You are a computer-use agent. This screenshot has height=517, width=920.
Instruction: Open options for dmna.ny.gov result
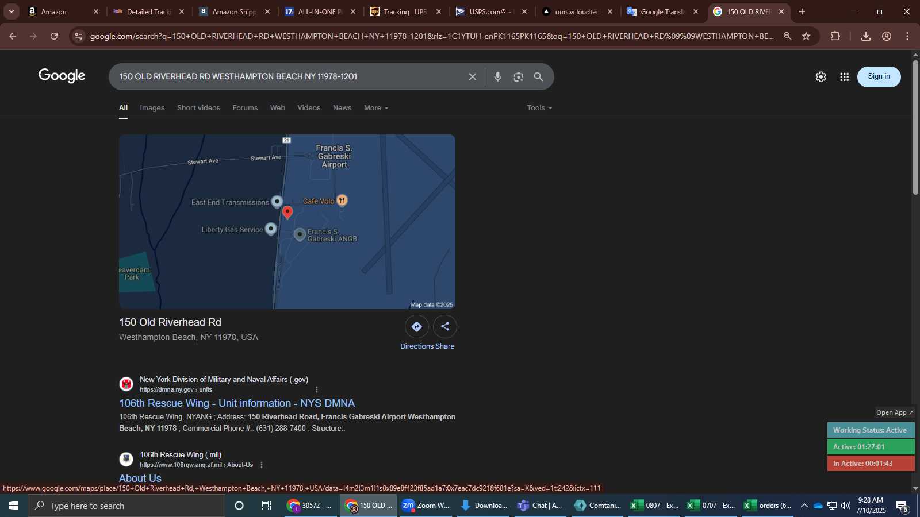click(316, 389)
